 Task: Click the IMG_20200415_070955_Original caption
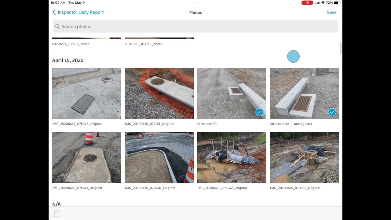295,188
